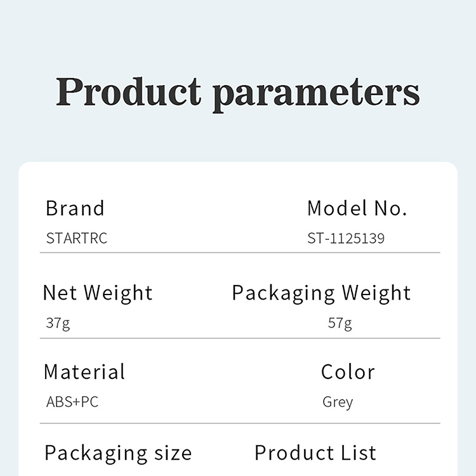Click the STARTRC brand value
The width and height of the screenshot is (476, 476).
[77, 239]
